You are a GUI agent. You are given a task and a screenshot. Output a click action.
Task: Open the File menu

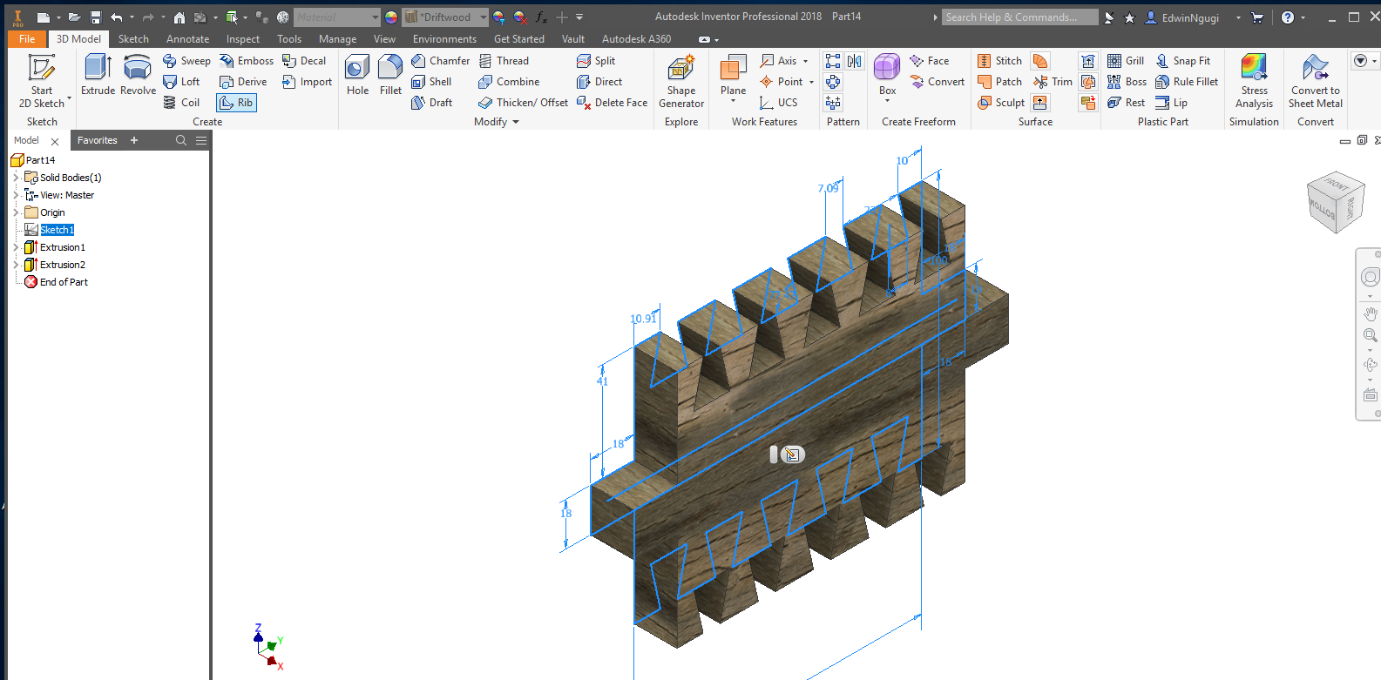point(27,39)
